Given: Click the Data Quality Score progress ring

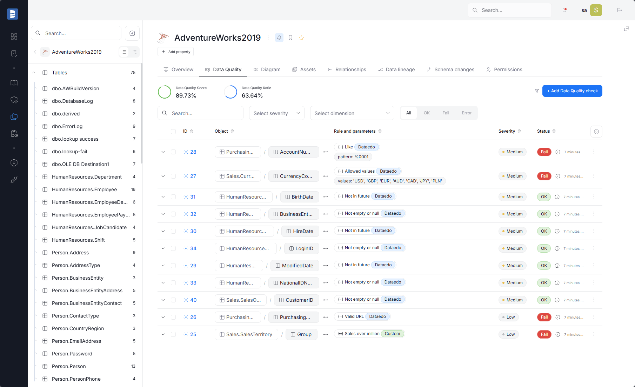Looking at the screenshot, I should click(x=165, y=92).
